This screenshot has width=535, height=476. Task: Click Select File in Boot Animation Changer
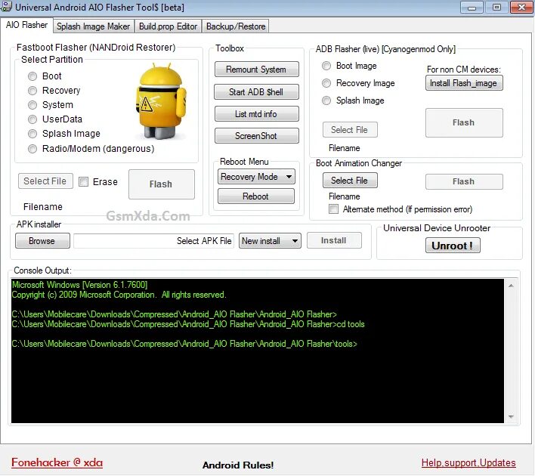click(x=350, y=180)
